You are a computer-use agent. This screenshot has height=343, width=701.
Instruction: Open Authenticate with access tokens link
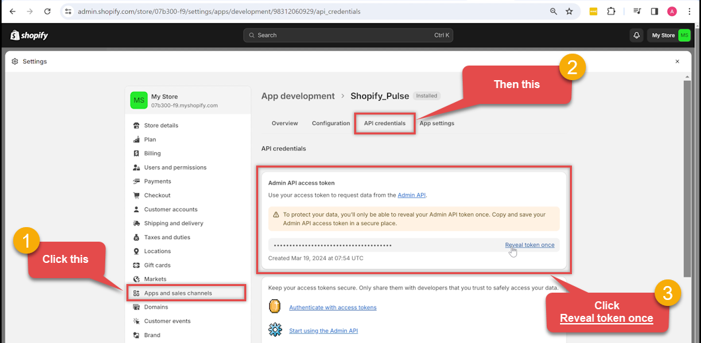pos(332,307)
